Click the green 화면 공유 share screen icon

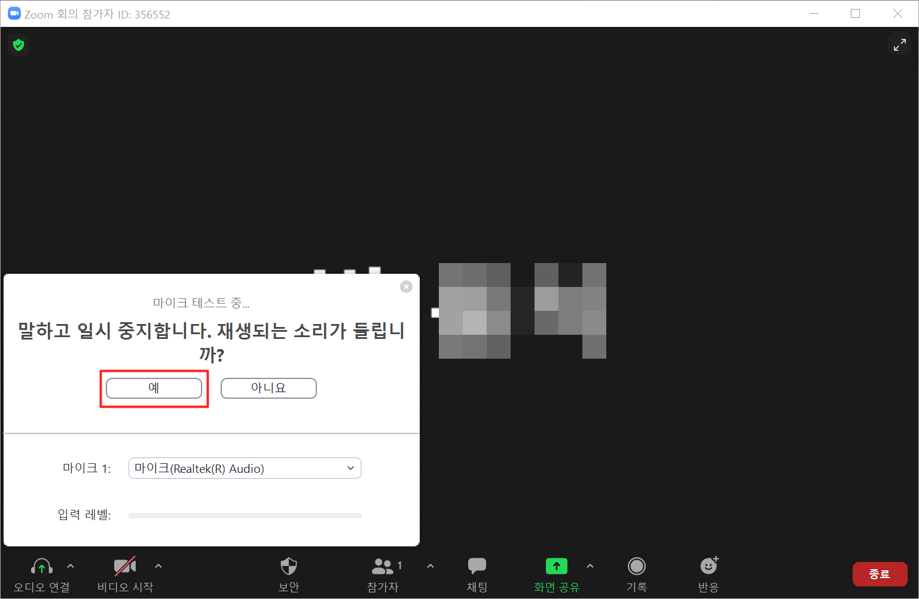[x=557, y=566]
